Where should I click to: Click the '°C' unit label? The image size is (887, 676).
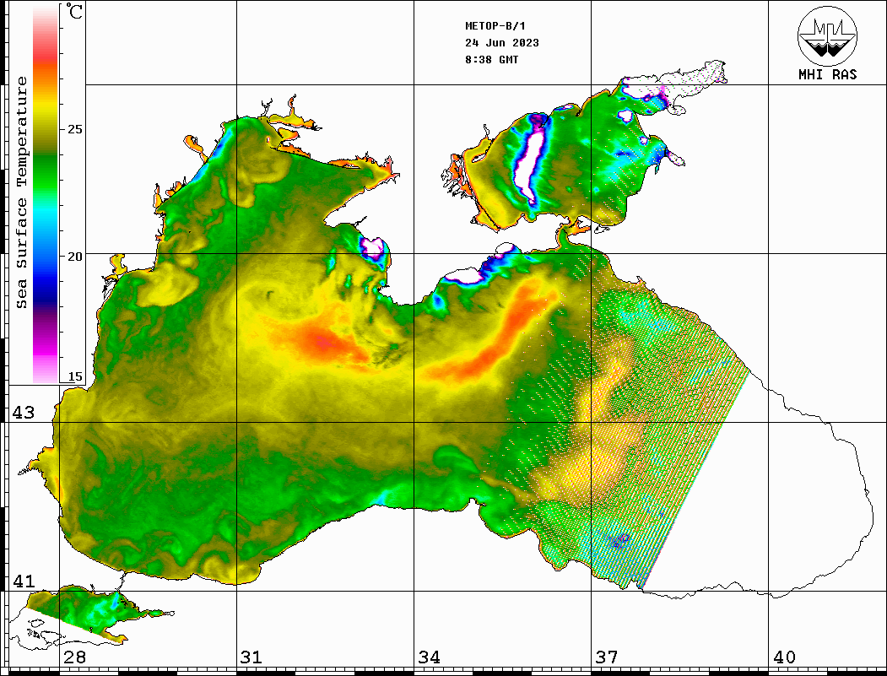coord(74,12)
